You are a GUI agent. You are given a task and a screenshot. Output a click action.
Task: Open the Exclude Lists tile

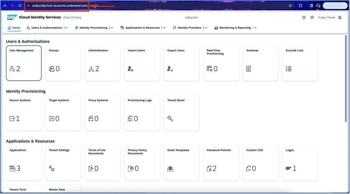pos(300,63)
